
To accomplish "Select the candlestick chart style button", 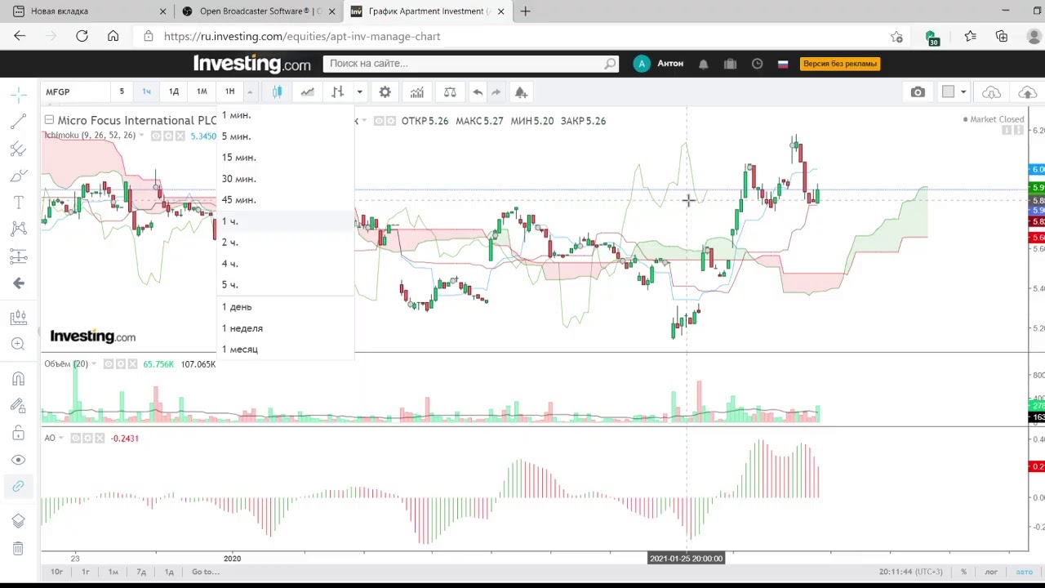I will click(x=277, y=92).
